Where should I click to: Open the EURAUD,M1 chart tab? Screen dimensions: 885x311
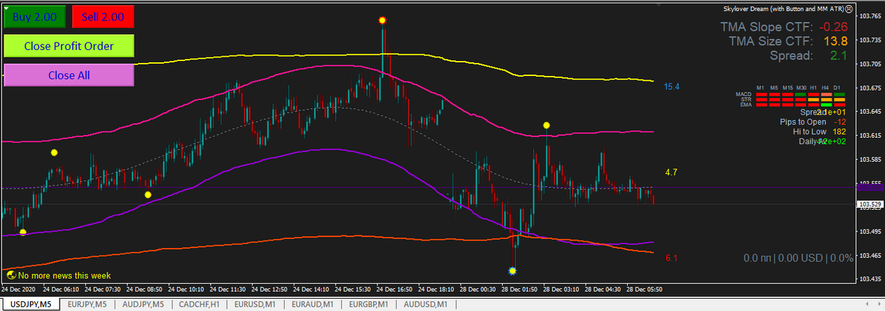click(312, 304)
